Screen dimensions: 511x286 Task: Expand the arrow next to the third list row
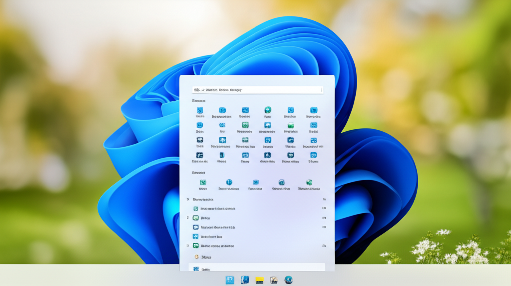pos(188,218)
